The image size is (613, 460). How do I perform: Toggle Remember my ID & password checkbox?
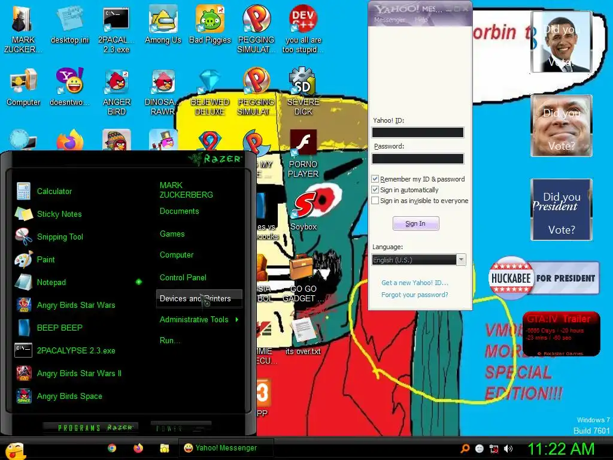375,178
